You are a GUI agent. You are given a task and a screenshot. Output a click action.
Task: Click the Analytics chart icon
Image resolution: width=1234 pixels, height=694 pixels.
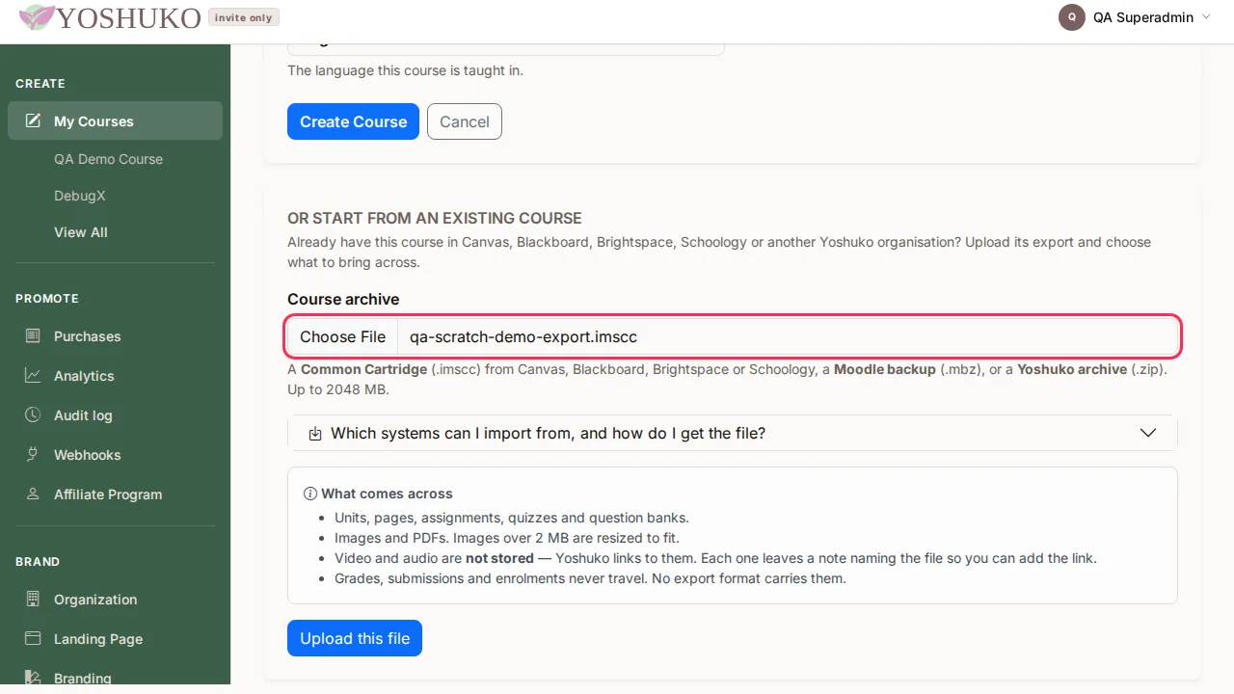33,375
